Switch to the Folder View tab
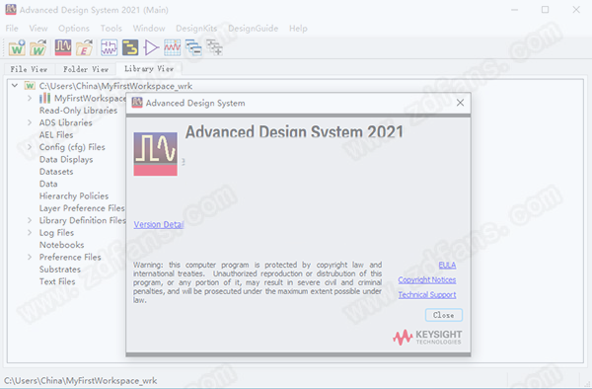The width and height of the screenshot is (592, 389). pos(86,69)
